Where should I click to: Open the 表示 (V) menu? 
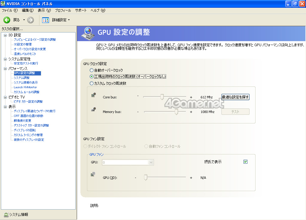click(x=44, y=10)
